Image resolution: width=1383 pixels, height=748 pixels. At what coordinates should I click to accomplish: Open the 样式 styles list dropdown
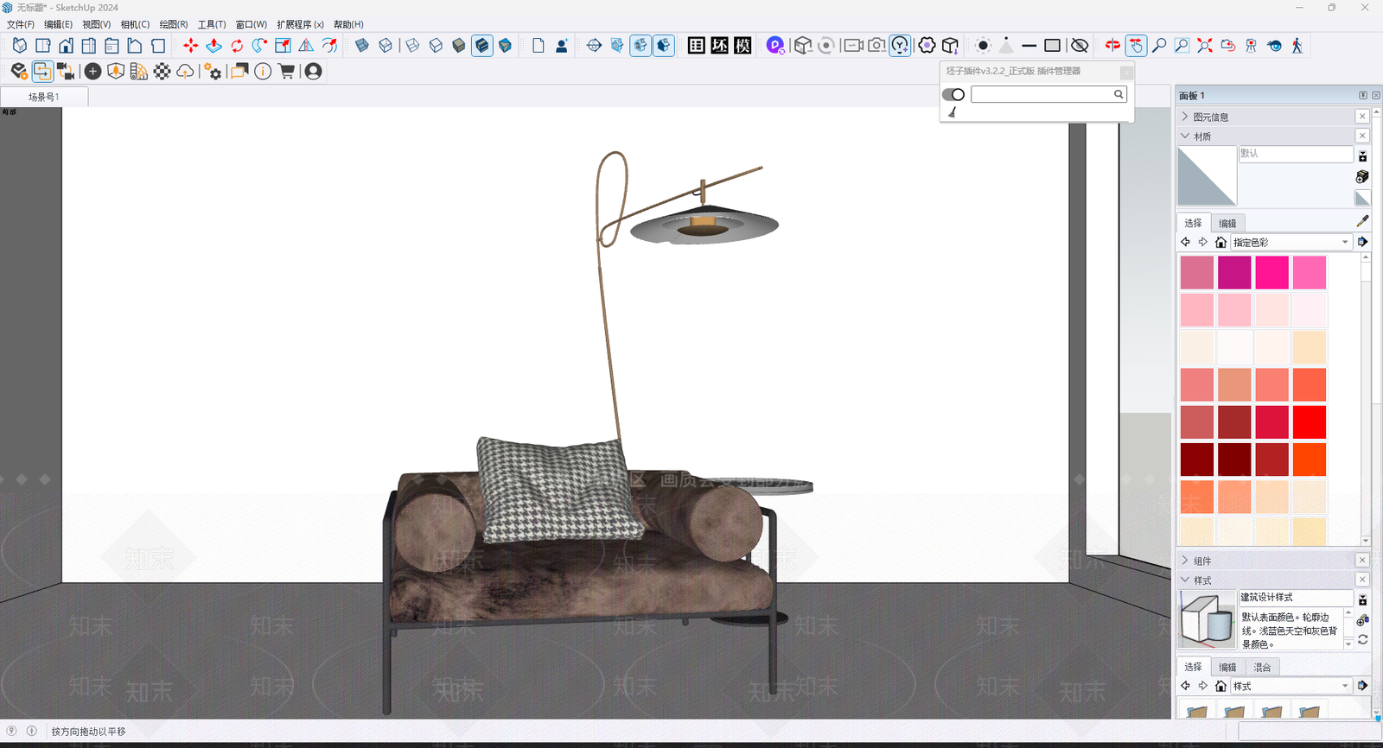click(x=1291, y=686)
